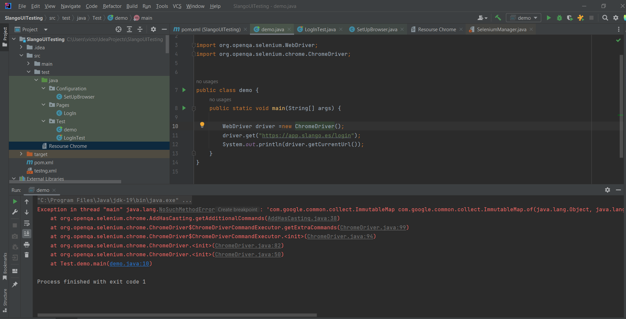Expand the target folder
Image resolution: width=626 pixels, height=319 pixels.
click(x=21, y=154)
